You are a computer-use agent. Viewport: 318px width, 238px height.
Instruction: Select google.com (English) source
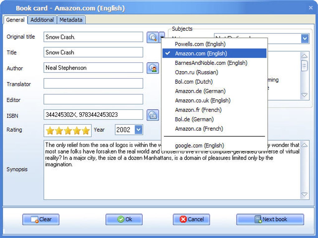coord(214,145)
